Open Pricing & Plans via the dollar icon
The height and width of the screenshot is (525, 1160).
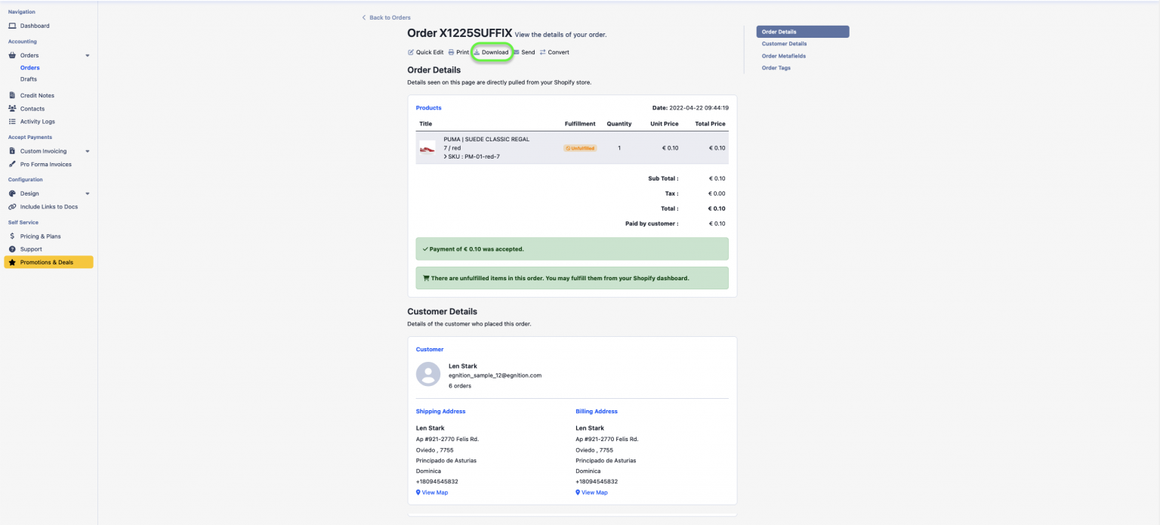11,236
